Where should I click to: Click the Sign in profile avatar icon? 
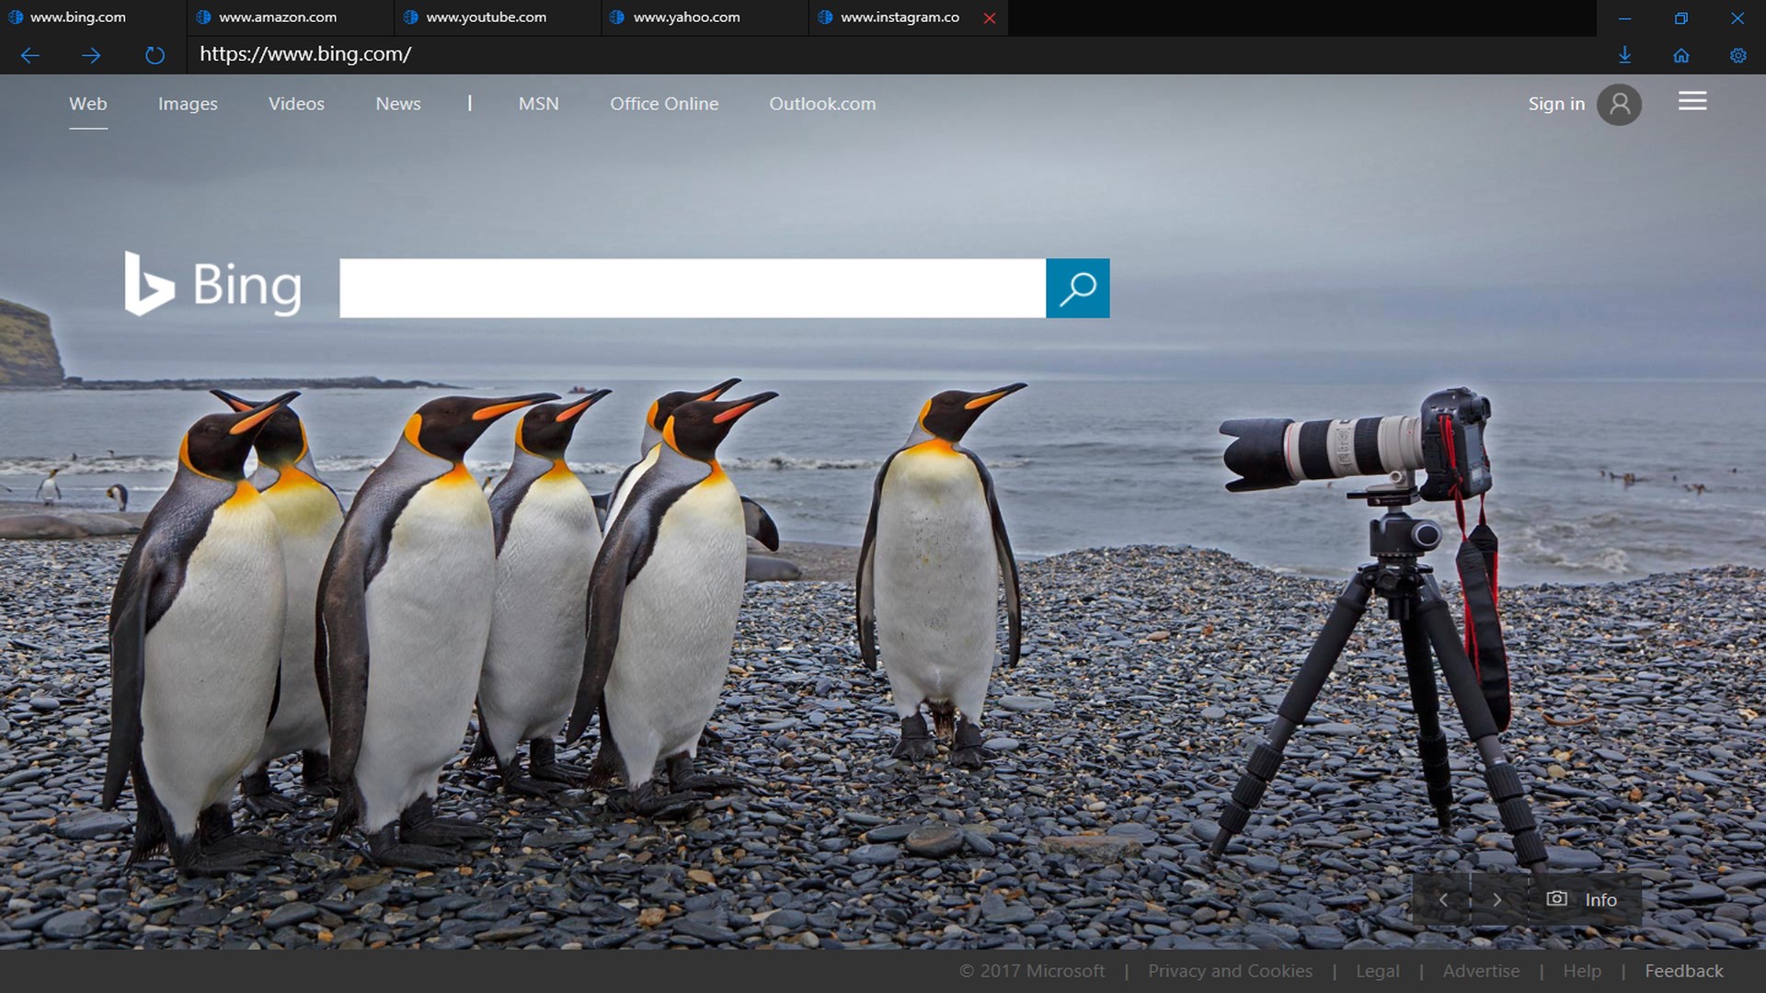[x=1619, y=104]
